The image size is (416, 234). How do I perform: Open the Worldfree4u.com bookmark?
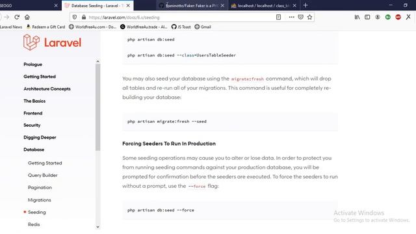(92, 27)
